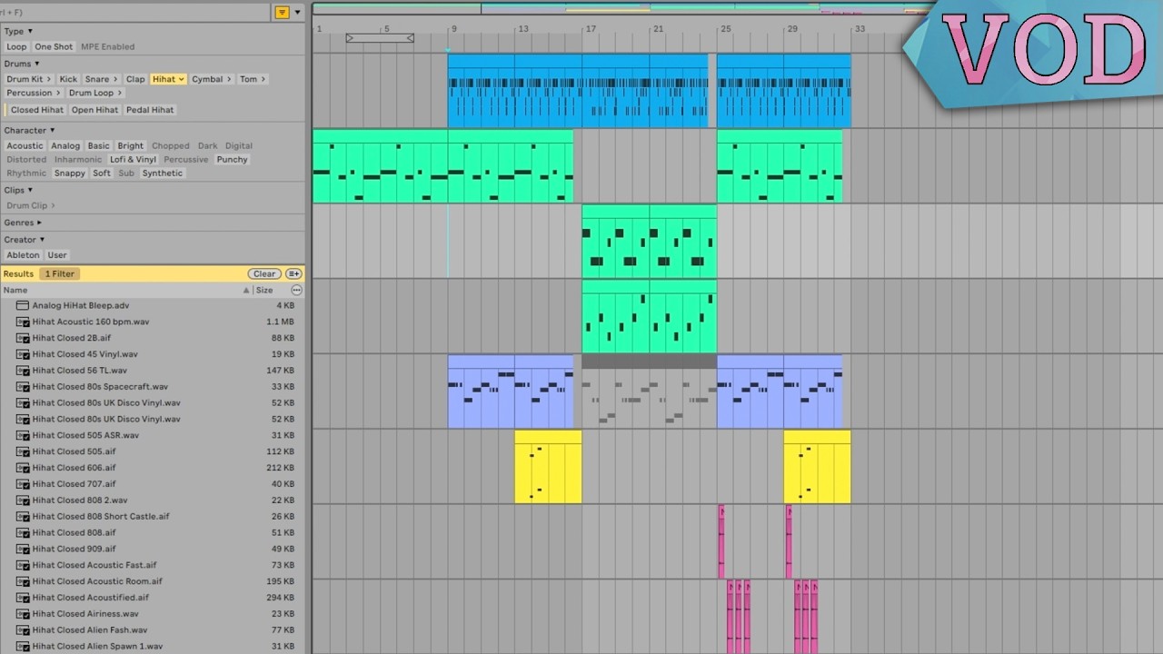The width and height of the screenshot is (1163, 654).
Task: Click the sort arrow in the Name header
Action: [246, 291]
